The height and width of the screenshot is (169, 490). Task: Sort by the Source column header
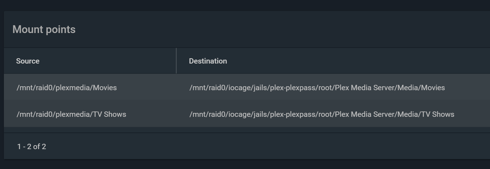(28, 61)
